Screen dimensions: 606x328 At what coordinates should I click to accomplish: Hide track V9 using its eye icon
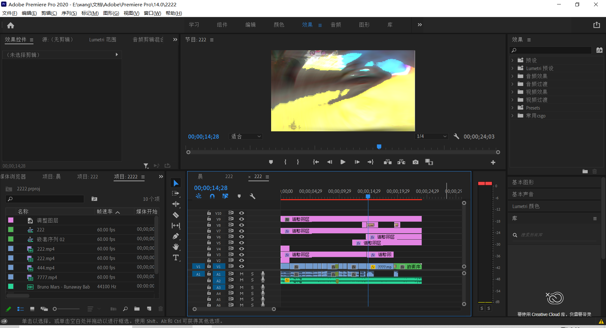(241, 219)
